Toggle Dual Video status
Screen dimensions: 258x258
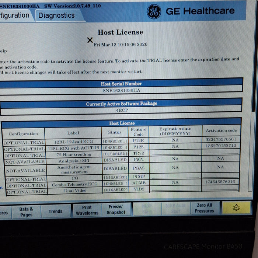point(116,189)
